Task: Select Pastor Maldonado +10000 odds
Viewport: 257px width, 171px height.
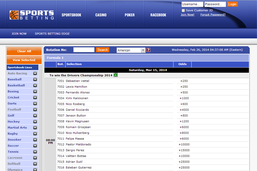Action: tap(184, 144)
